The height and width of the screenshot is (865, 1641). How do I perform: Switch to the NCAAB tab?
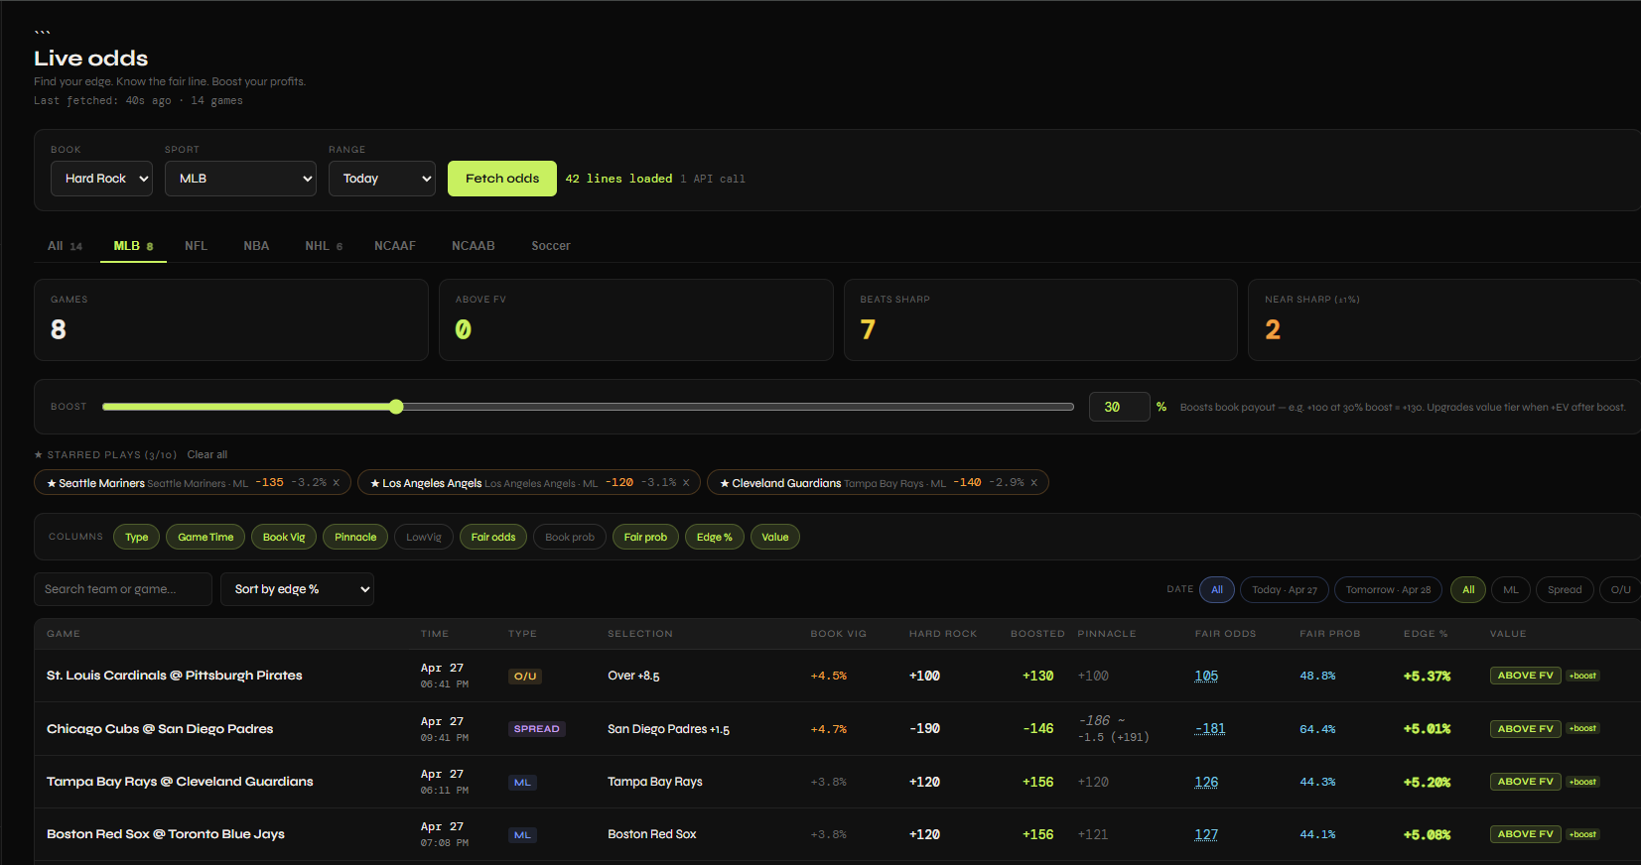(474, 246)
